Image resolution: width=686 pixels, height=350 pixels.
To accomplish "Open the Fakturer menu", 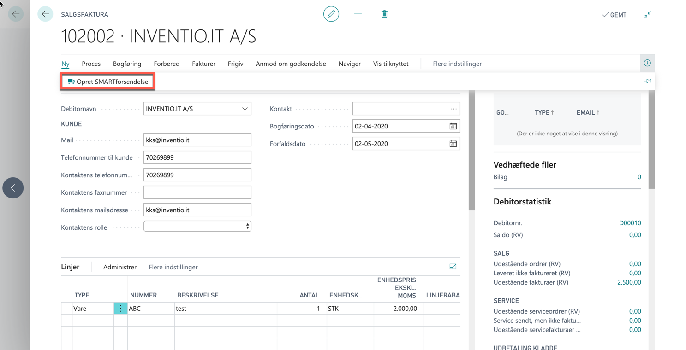I will (203, 64).
